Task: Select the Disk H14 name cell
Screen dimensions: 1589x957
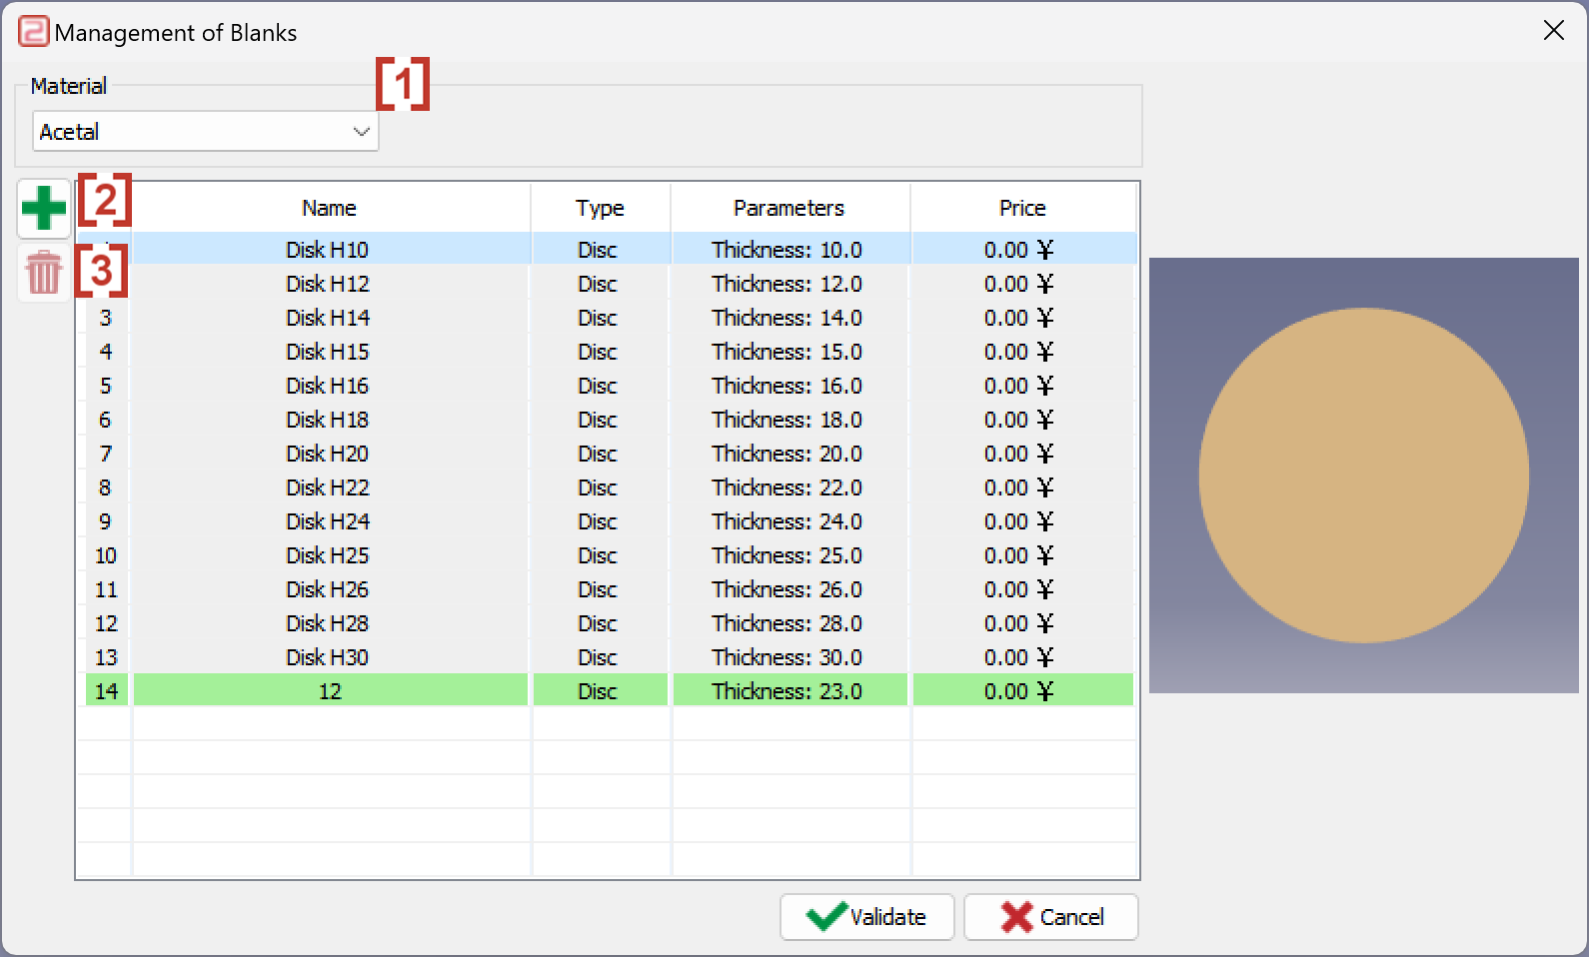Action: tap(330, 318)
